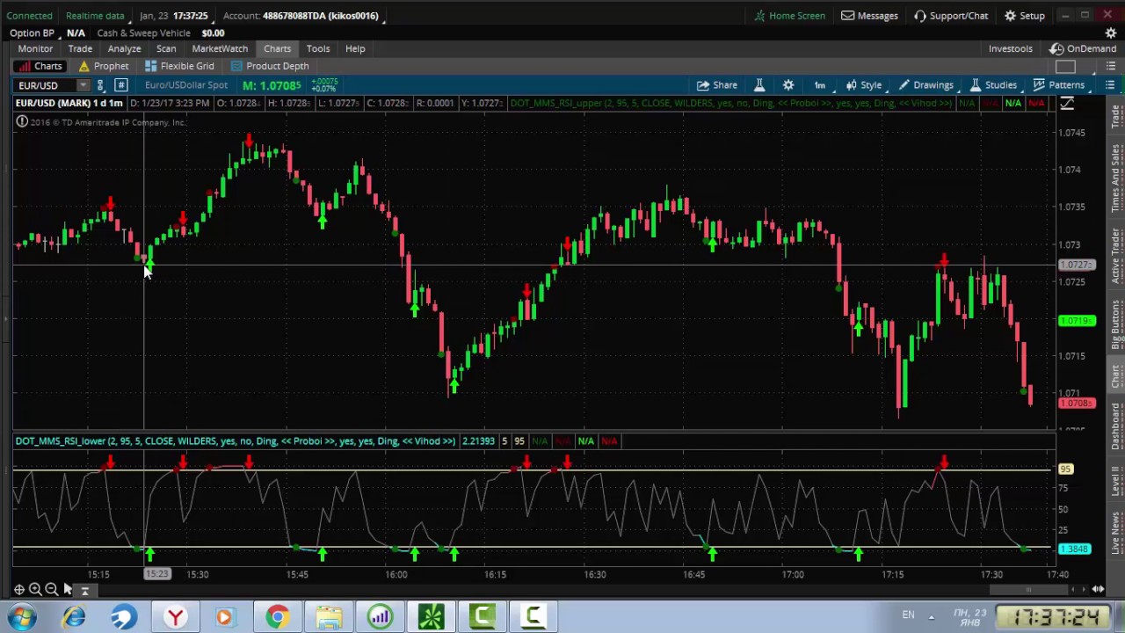Open the Setup menu
This screenshot has height=633, width=1125.
coord(1025,16)
